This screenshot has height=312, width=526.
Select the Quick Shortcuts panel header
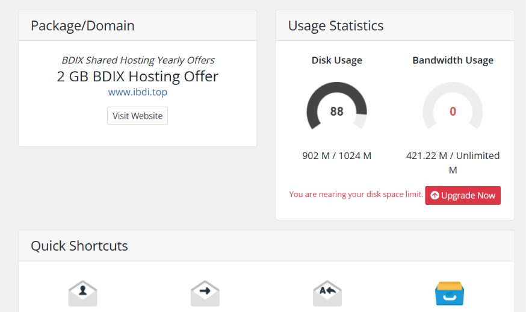pos(267,246)
